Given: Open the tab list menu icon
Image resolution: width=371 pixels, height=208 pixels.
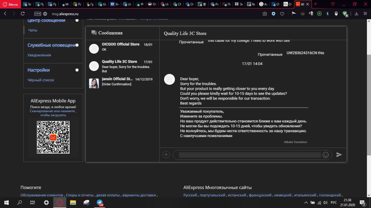Looking at the screenshot, I should (333, 4).
